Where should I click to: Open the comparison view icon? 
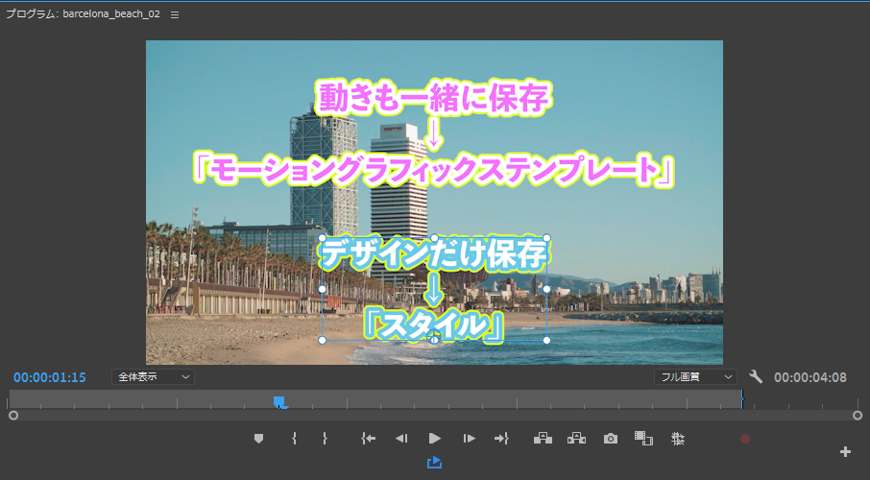pos(643,439)
